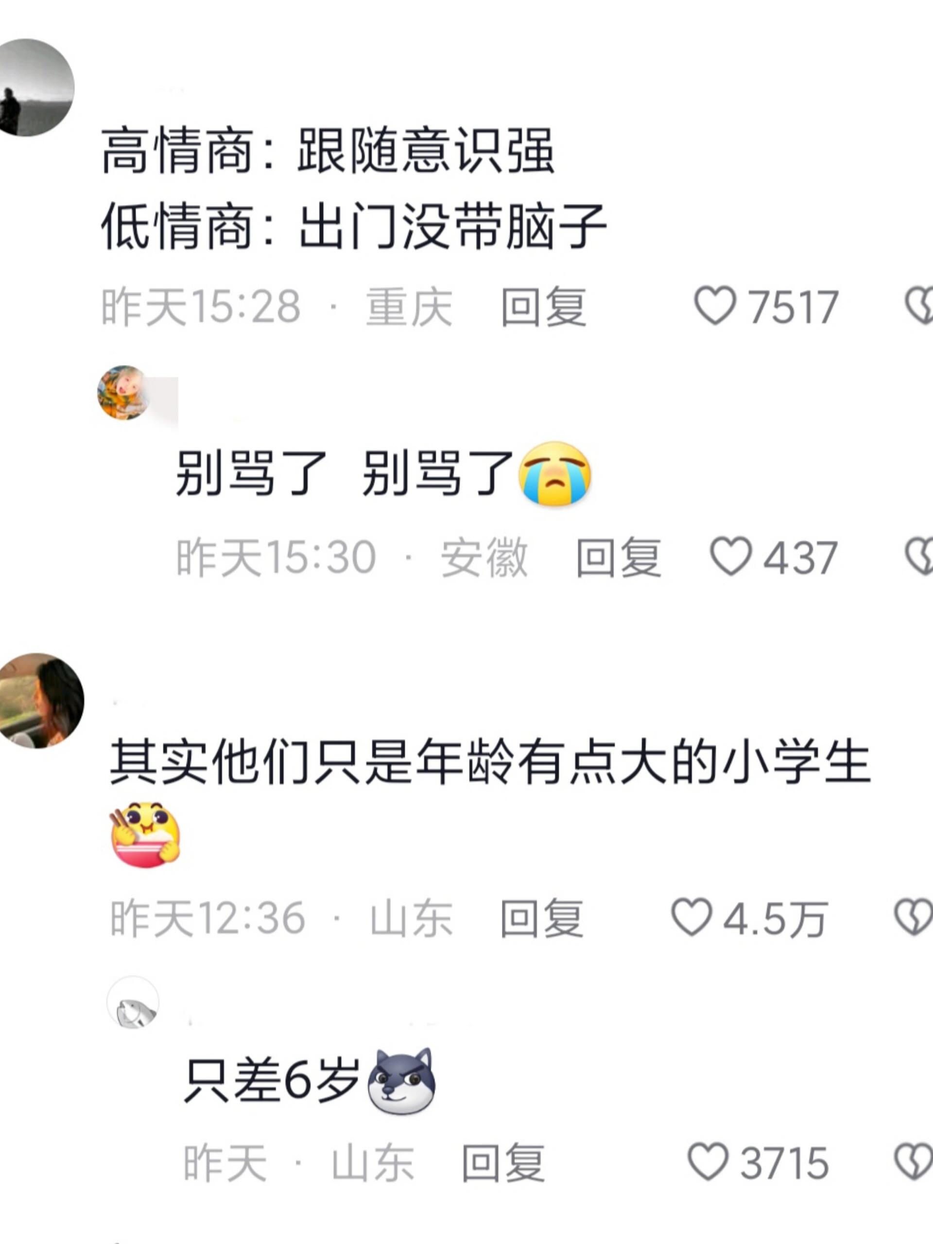Like the 只差6岁 reply with 3715 likes
This screenshot has width=933, height=1244.
click(708, 1162)
